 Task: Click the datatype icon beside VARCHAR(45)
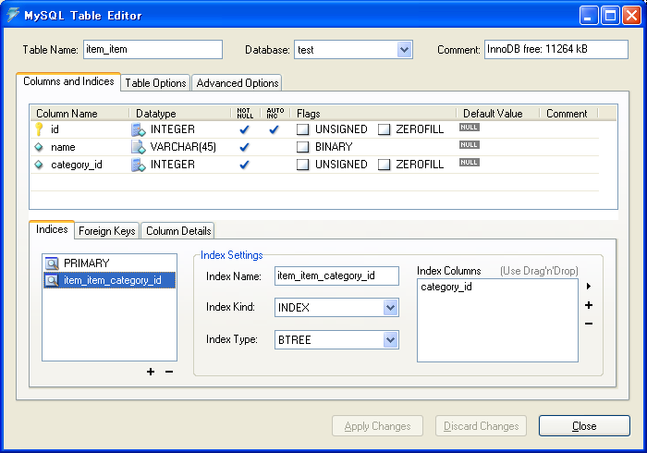coord(139,147)
